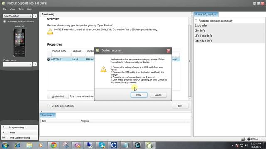Click Cancel in Device recovery dialog
The width and height of the screenshot is (266, 149).
pos(158,95)
